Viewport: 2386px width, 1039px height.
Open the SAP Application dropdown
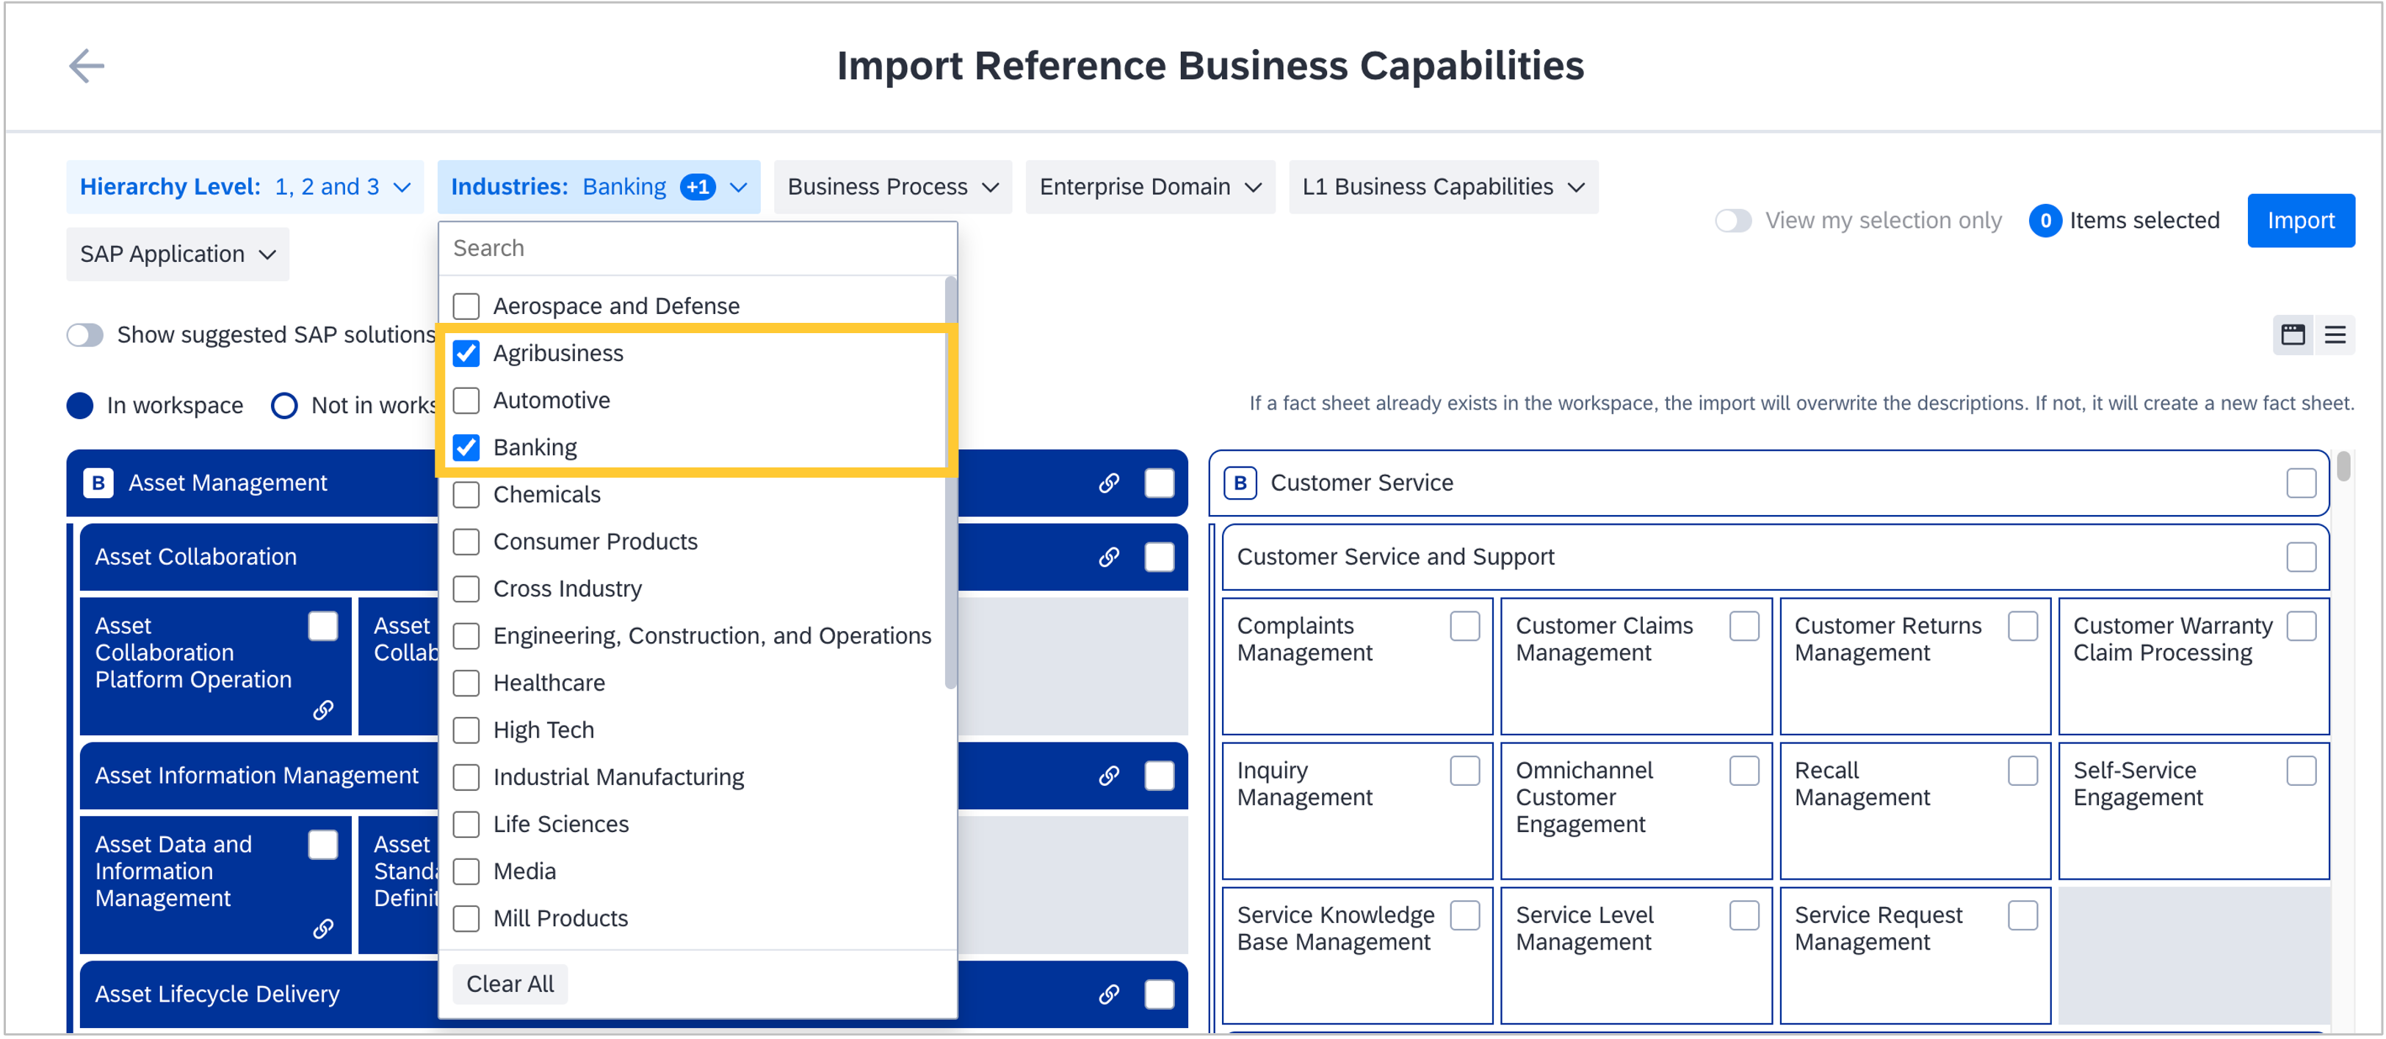click(177, 255)
